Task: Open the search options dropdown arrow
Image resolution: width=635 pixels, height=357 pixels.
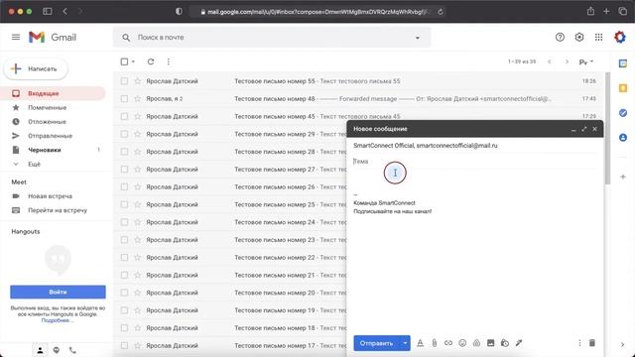Action: [417, 38]
